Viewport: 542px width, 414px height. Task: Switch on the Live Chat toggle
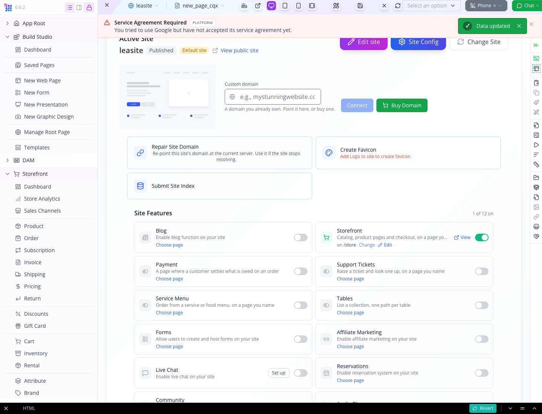tap(301, 373)
